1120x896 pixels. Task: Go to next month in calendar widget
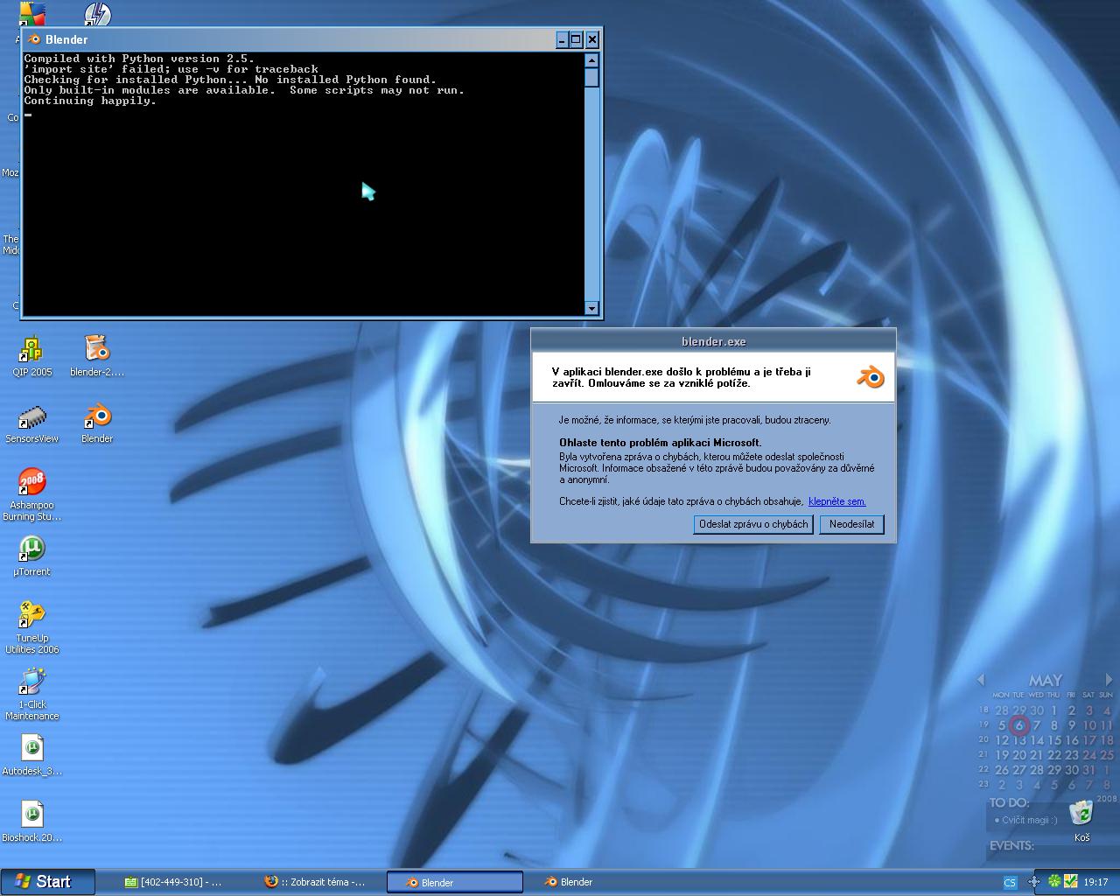(x=1109, y=679)
